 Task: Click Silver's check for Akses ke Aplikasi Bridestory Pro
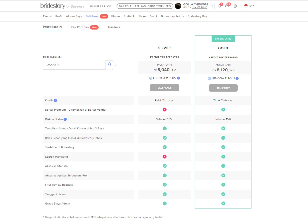[165, 175]
